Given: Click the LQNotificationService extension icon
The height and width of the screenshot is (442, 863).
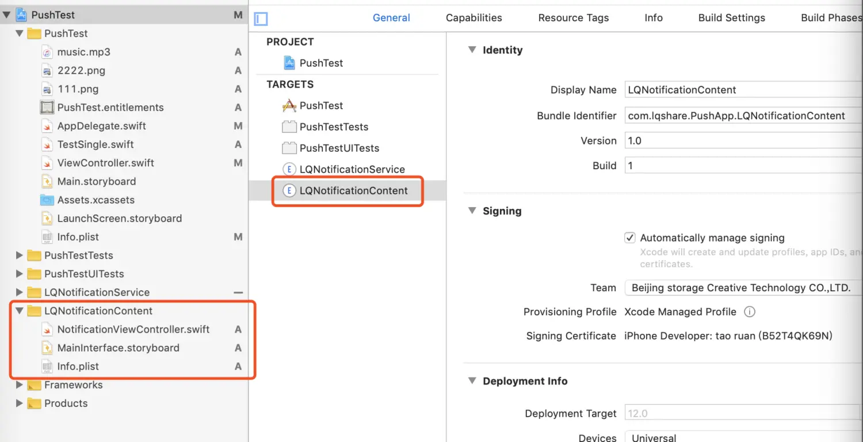Looking at the screenshot, I should click(x=289, y=169).
